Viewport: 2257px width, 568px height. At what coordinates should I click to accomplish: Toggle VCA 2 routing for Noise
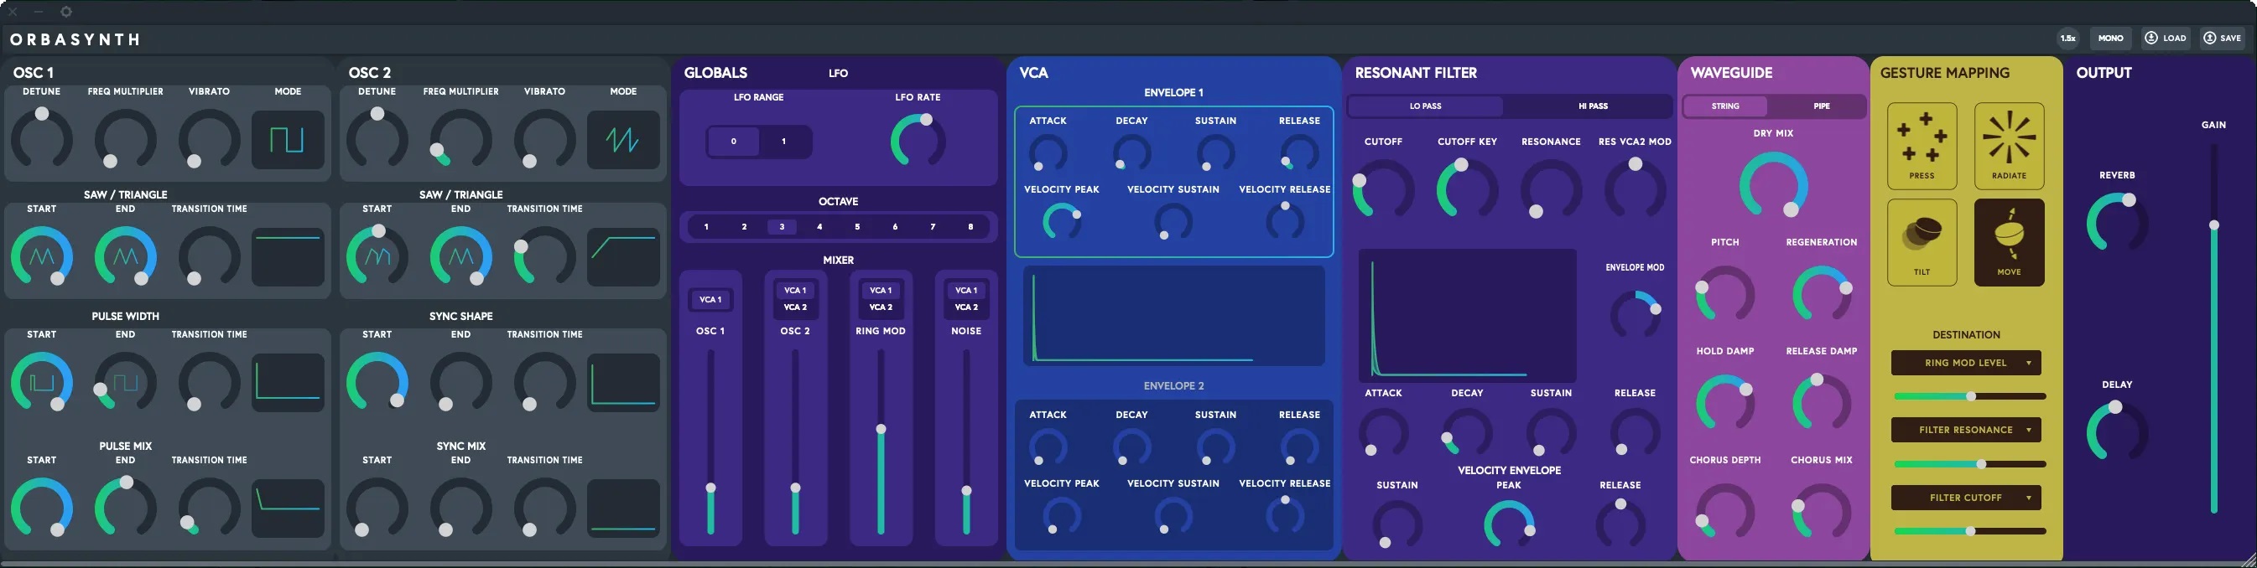[x=965, y=307]
